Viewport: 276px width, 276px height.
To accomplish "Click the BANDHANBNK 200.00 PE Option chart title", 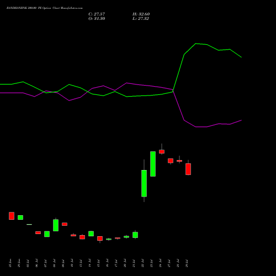I will (45, 8).
